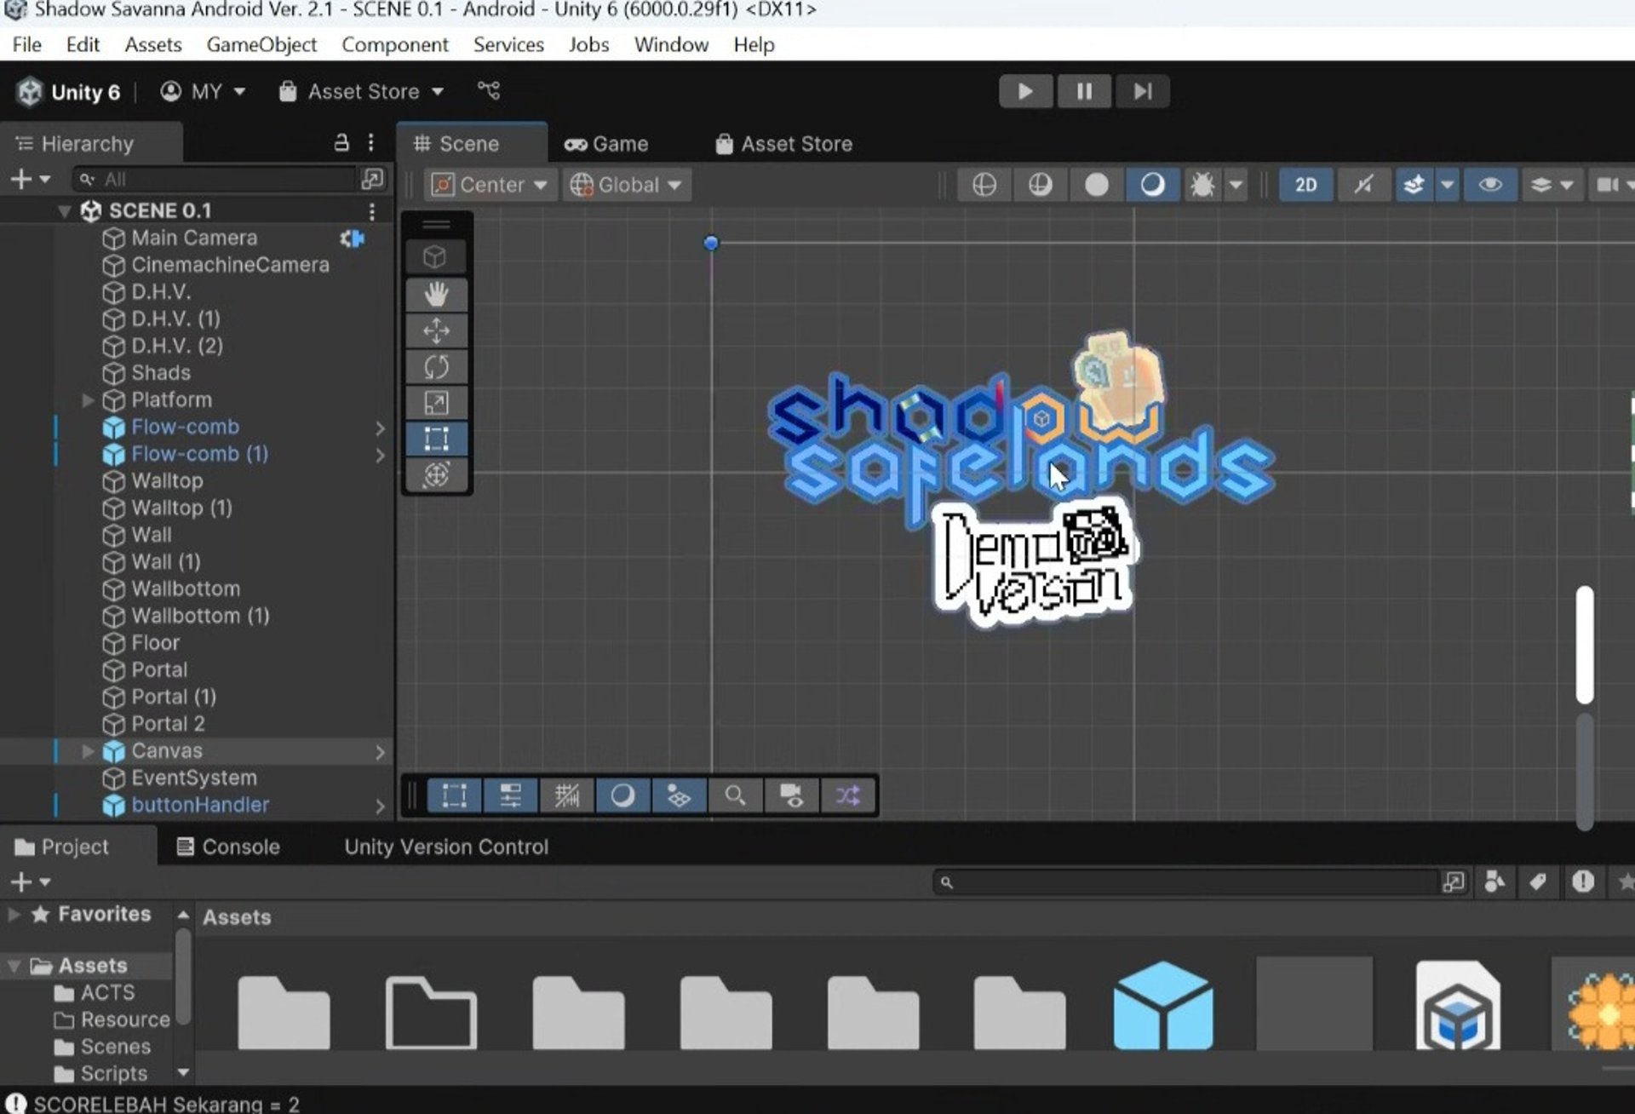Select the Move tool
Image resolution: width=1635 pixels, height=1114 pixels.
[x=436, y=330]
